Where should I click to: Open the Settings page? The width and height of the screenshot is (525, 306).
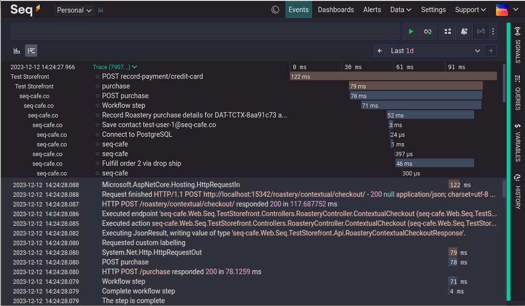pos(433,10)
